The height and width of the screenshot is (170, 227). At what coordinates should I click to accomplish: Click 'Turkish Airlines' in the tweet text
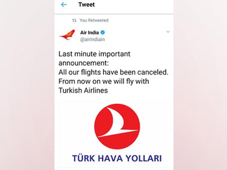point(83,91)
